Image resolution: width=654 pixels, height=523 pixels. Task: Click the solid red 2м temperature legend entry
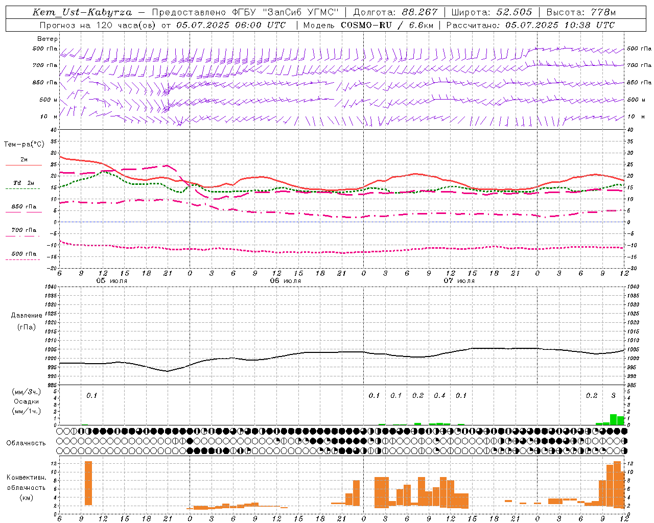coord(24,162)
